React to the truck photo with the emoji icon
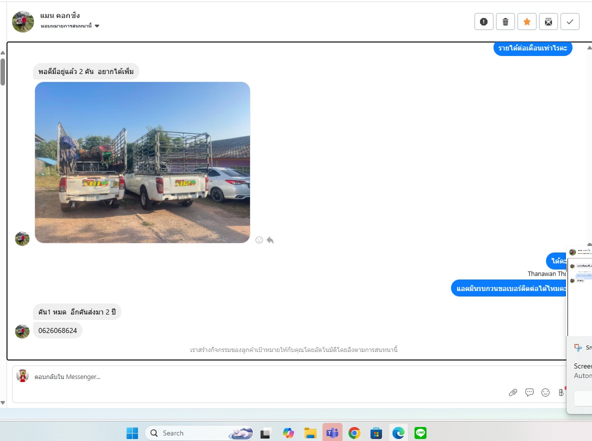This screenshot has height=441, width=592. (259, 240)
